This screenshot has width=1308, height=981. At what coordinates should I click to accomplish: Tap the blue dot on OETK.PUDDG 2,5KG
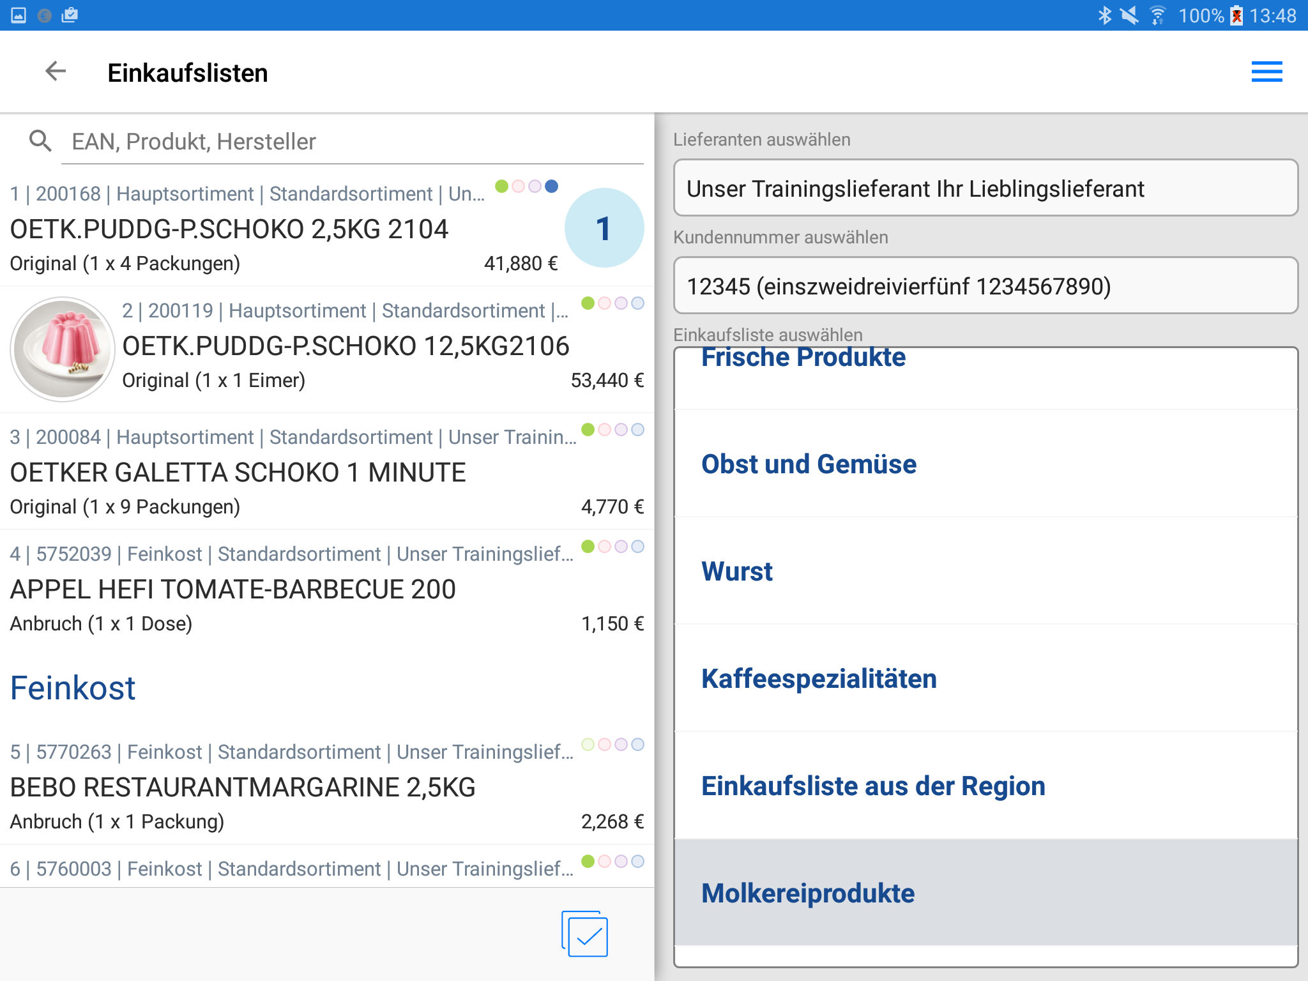pos(552,186)
